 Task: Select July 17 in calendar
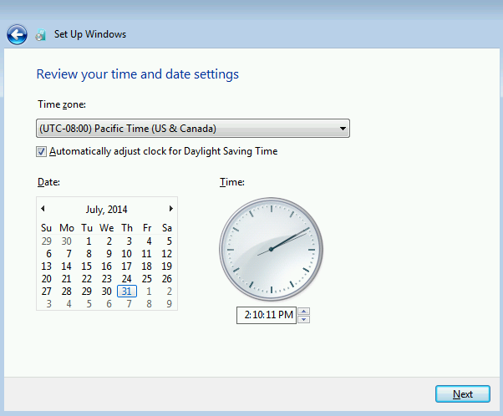pyautogui.click(x=126, y=266)
